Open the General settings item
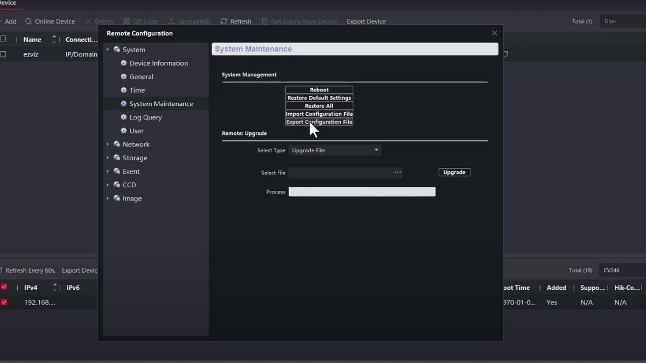The image size is (646, 363). (x=141, y=77)
